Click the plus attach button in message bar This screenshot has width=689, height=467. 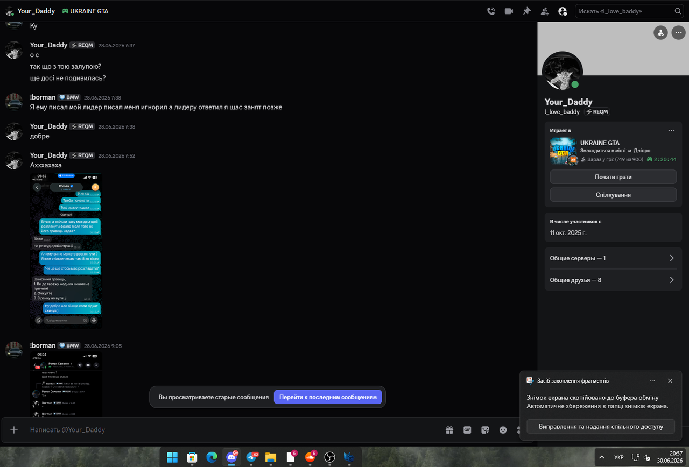[15, 430]
